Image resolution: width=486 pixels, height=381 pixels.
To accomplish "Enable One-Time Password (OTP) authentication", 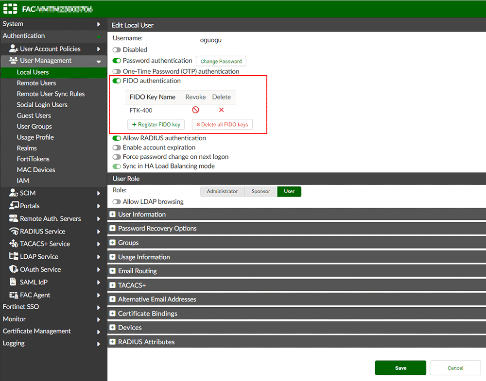I will click(x=117, y=71).
